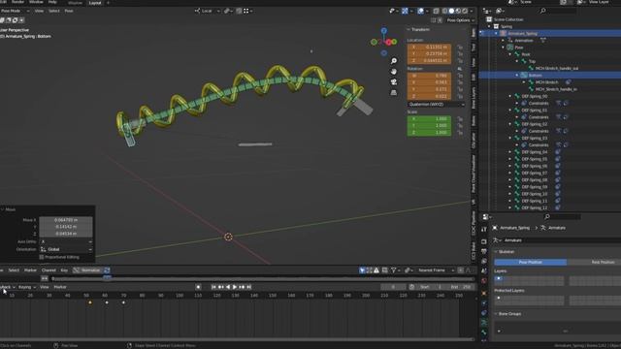Open the View menu in 3D viewport

point(39,11)
